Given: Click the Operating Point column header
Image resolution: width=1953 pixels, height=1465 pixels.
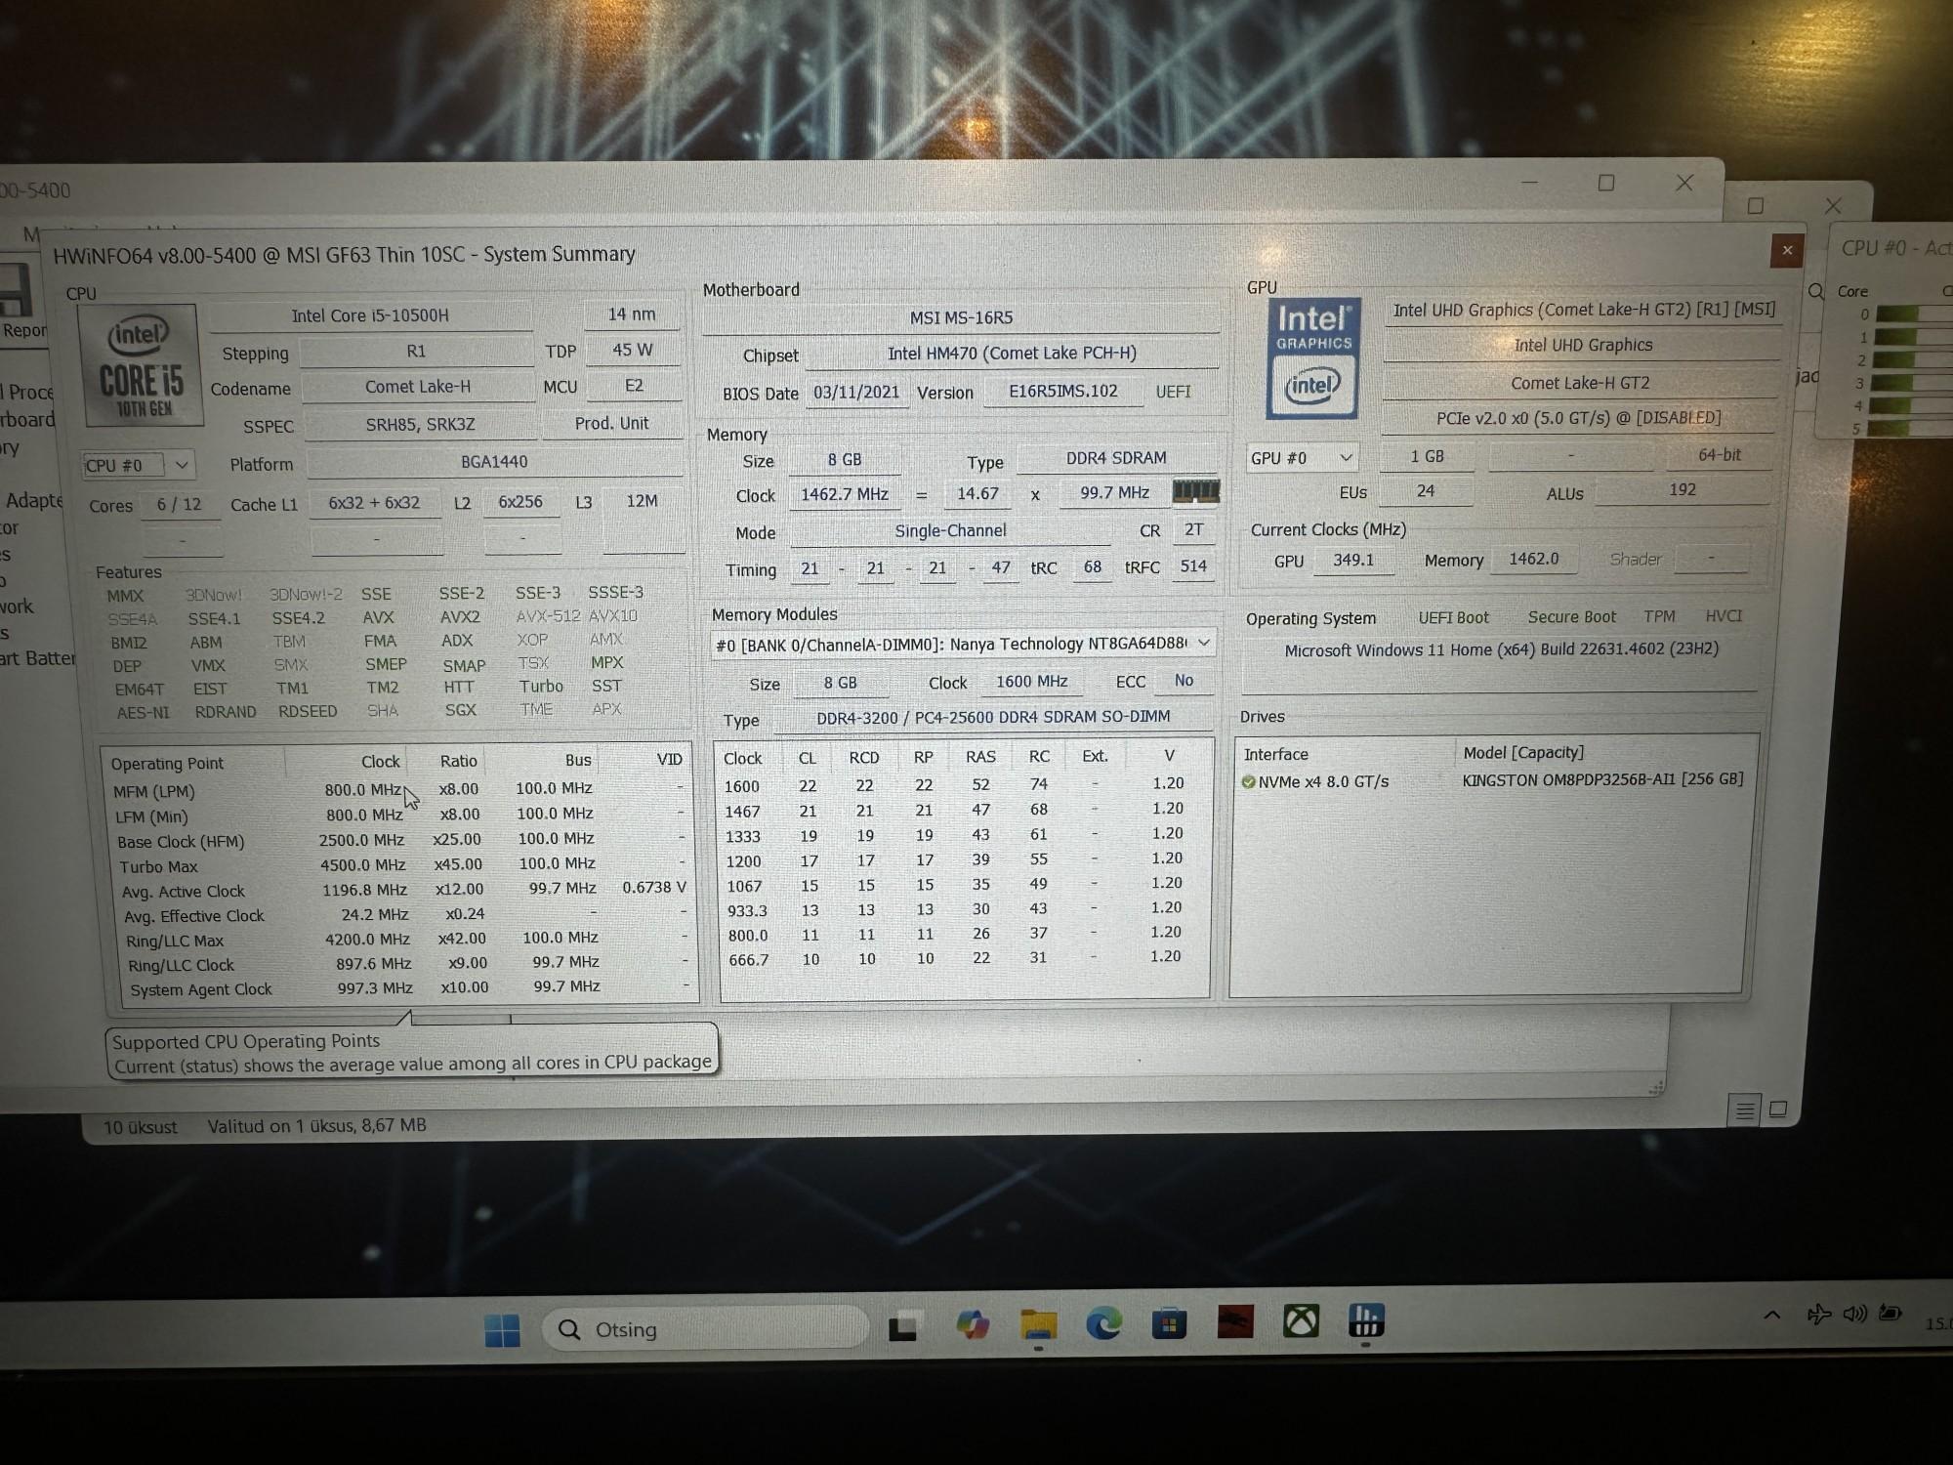Looking at the screenshot, I should tap(167, 764).
